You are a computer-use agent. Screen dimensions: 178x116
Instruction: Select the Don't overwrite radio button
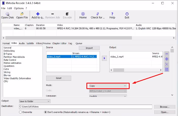(x=45, y=112)
